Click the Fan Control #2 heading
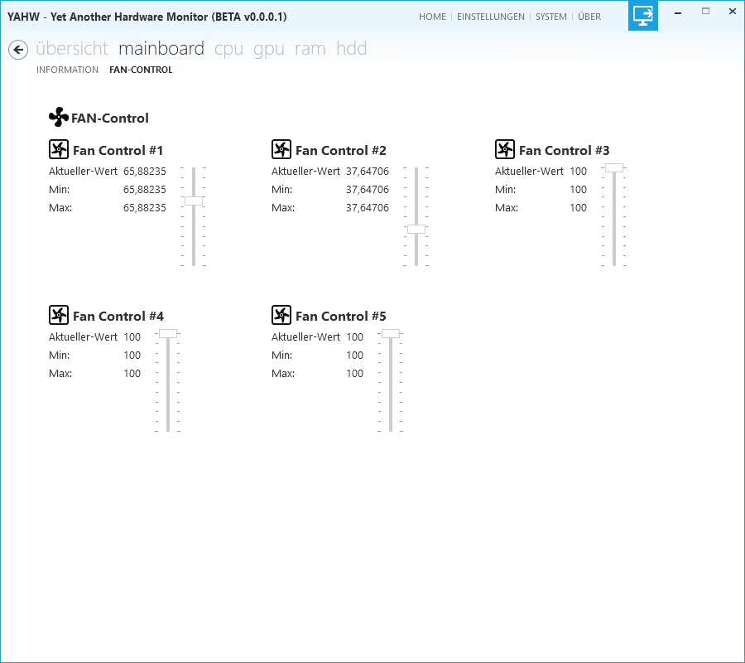This screenshot has height=663, width=745. [x=341, y=151]
